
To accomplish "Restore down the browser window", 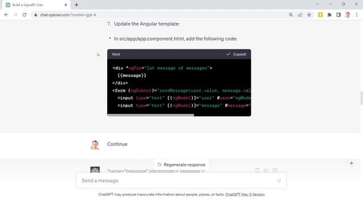I will tap(343, 4).
